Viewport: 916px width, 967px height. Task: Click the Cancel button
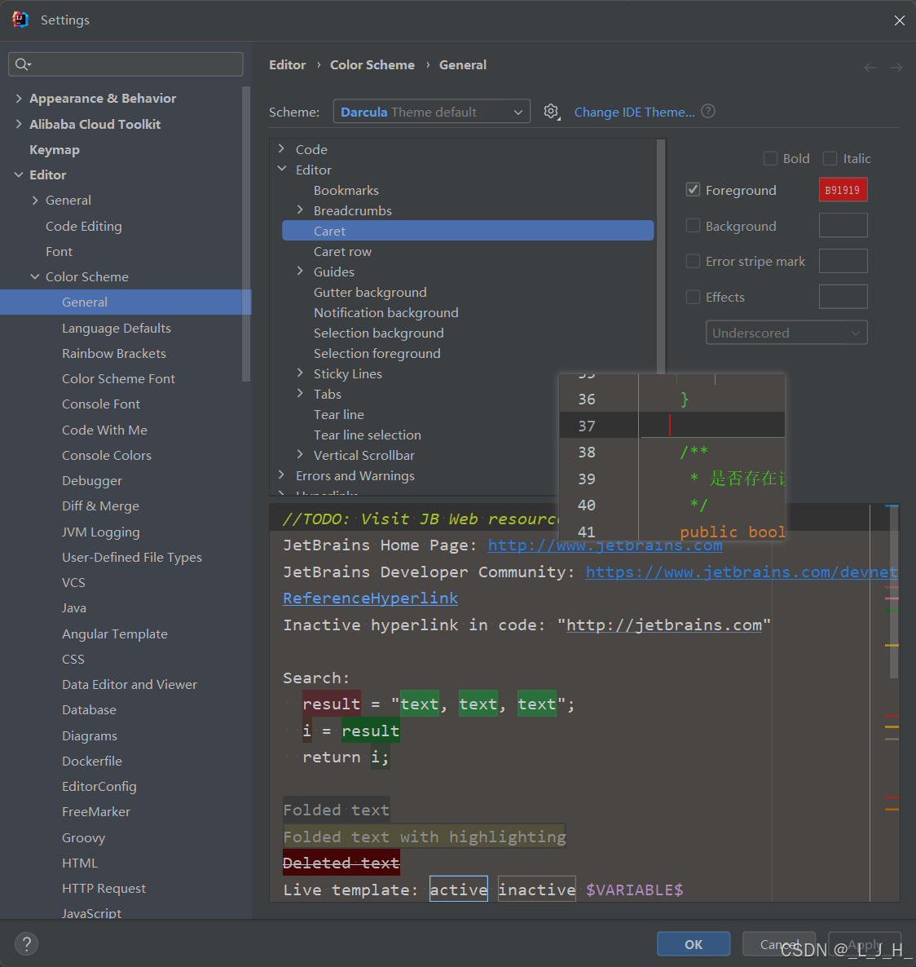tap(779, 944)
